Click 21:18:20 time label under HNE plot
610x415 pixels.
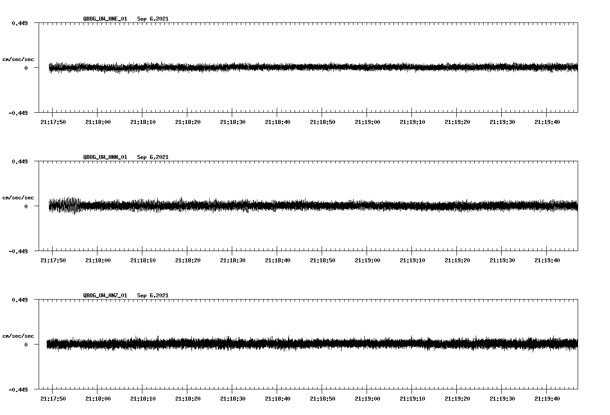(188, 122)
